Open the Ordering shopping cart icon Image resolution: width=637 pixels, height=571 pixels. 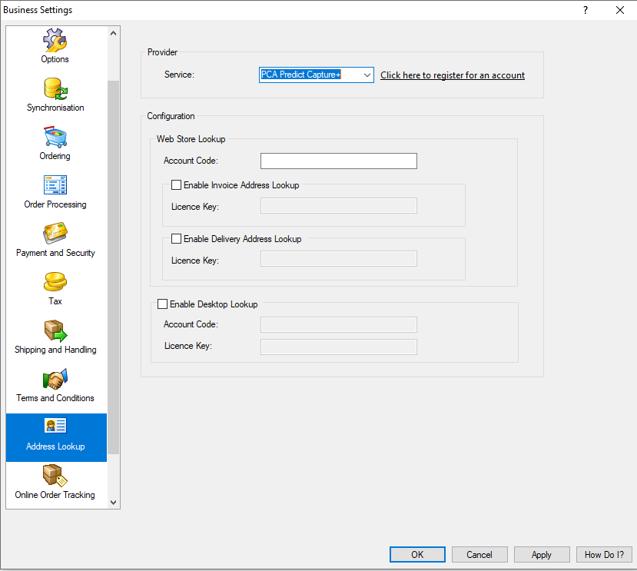pyautogui.click(x=55, y=137)
